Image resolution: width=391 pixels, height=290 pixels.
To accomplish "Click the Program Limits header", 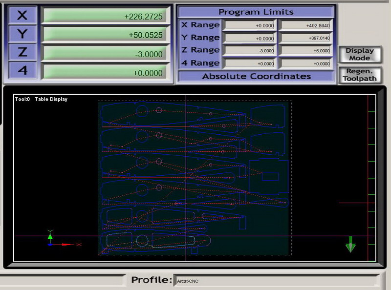I will tap(256, 12).
